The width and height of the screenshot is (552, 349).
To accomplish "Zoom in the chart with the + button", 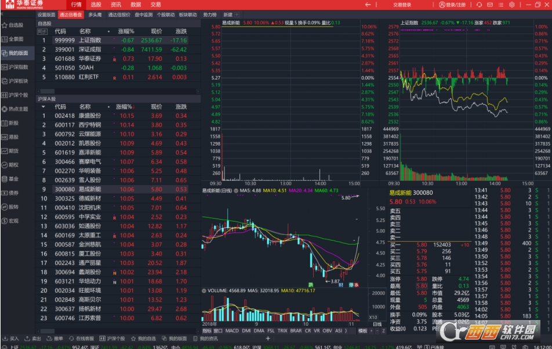I will click(x=371, y=330).
